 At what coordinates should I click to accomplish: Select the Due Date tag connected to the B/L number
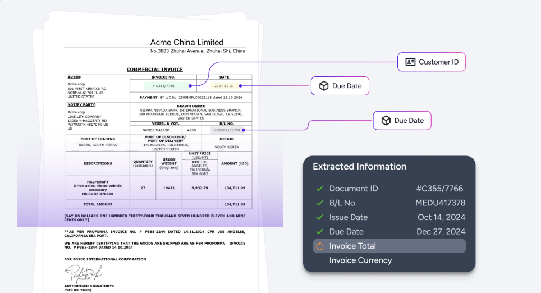point(402,121)
